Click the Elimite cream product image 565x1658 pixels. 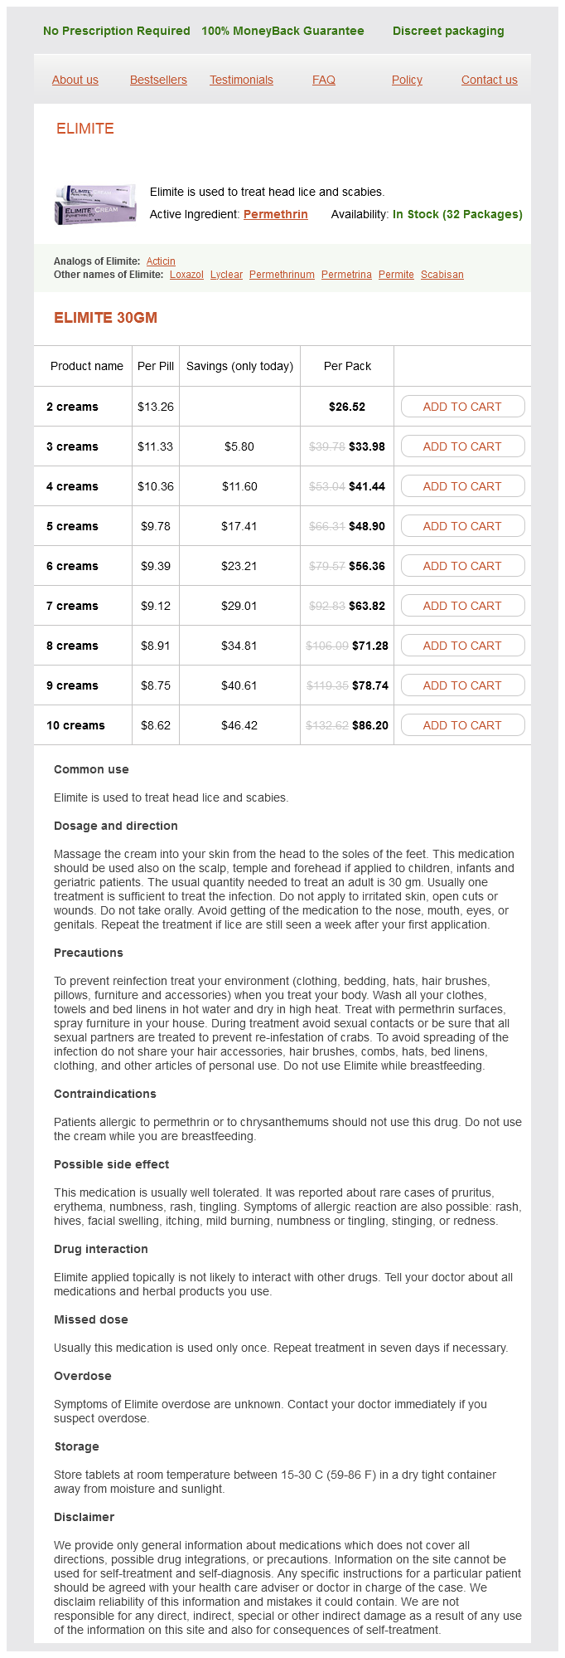pyautogui.click(x=95, y=204)
